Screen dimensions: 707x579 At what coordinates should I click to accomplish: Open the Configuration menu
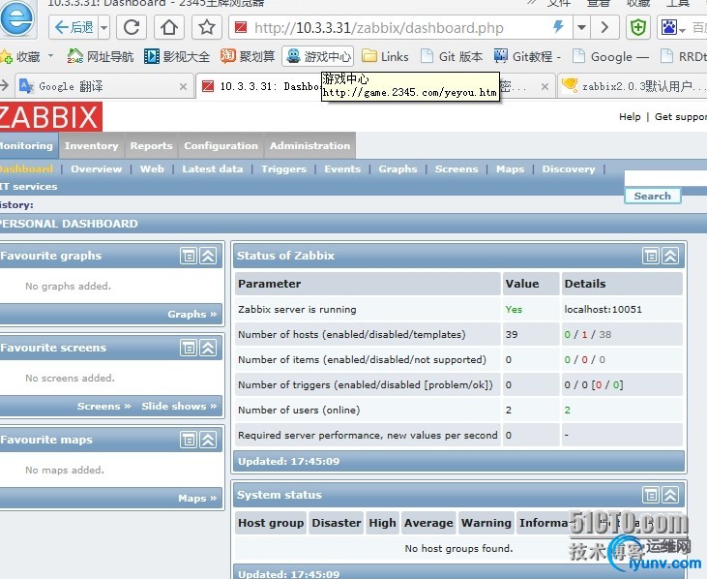[221, 146]
